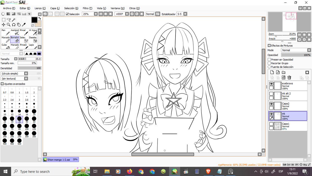Hide the ink layer eye icon
Screen dimensions: 312x176
[x=271, y=114]
